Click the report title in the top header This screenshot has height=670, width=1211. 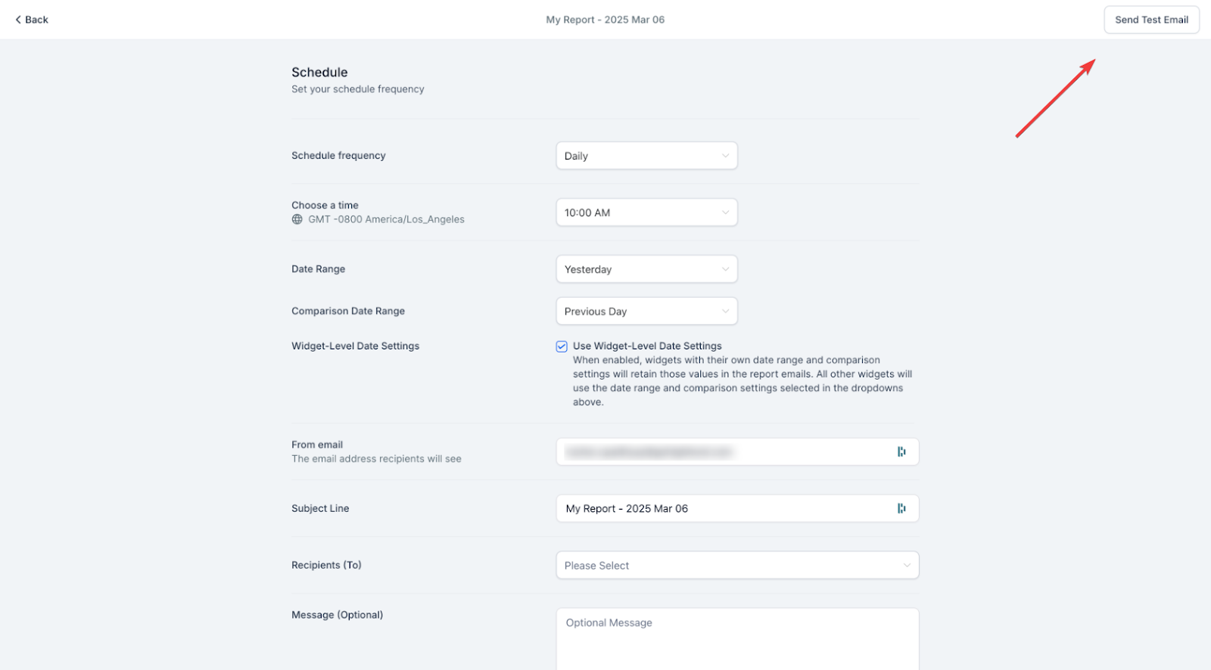click(605, 20)
